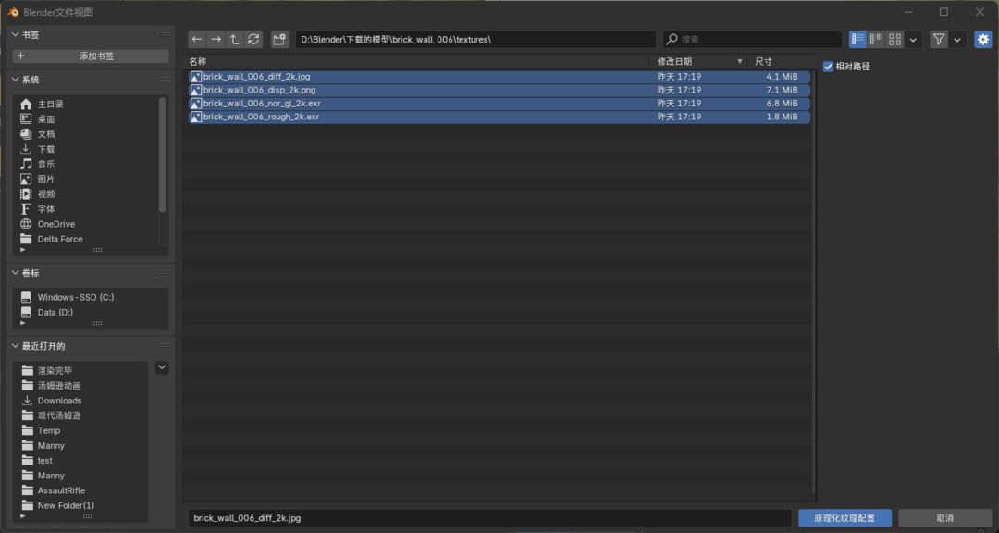
Task: Click the 原理化纹理配置 button
Action: 845,517
